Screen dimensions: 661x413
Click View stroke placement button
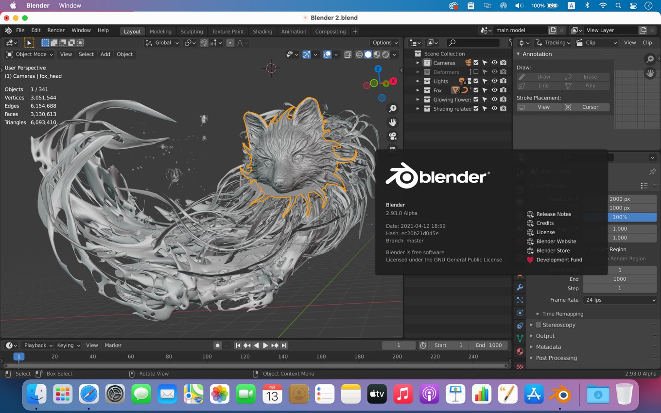[x=539, y=107]
